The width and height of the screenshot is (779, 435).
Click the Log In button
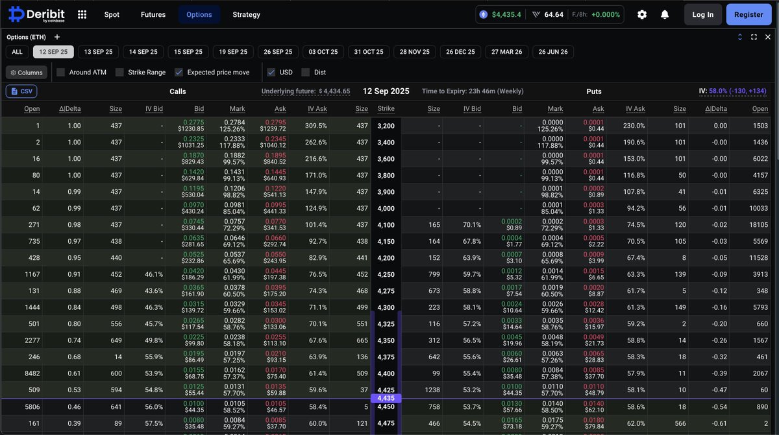click(x=703, y=14)
